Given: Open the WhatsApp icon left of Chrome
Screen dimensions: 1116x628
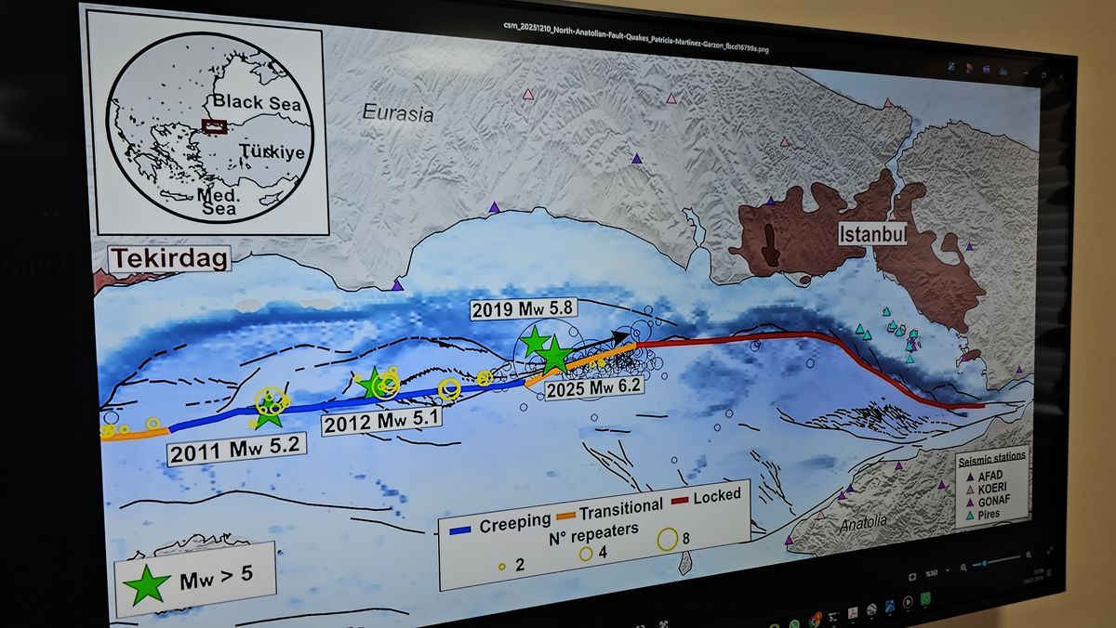Looking at the screenshot, I should click(794, 624).
